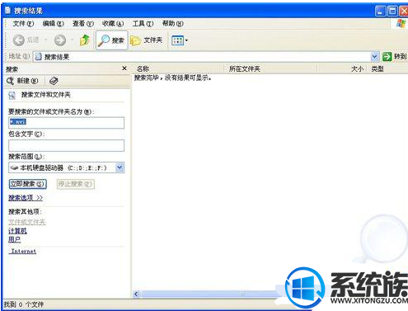Open the Back button history arrow

click(x=45, y=40)
